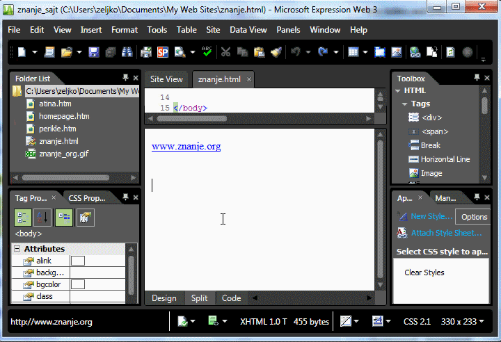Click the bgcolor color swatch box
The image size is (501, 342).
(78, 284)
